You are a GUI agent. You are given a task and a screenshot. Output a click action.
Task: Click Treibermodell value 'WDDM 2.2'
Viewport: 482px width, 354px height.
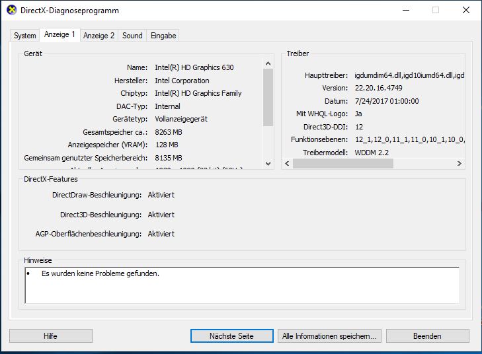[x=372, y=153]
